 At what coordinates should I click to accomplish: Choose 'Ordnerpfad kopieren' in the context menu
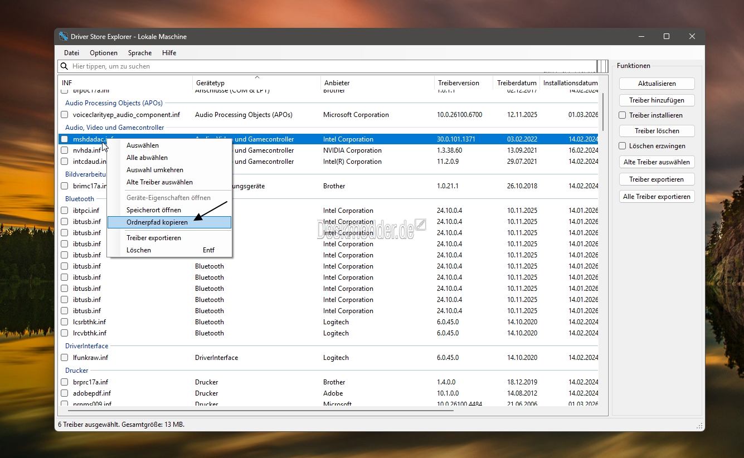[157, 222]
